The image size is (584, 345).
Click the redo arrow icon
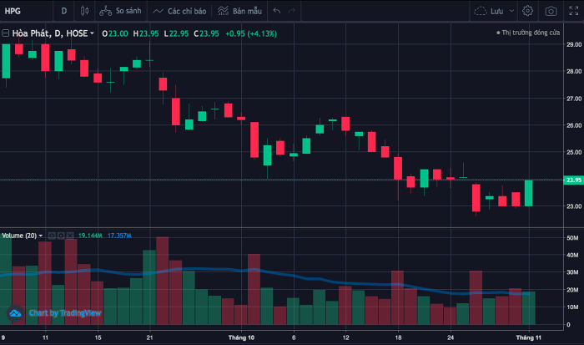pos(297,12)
